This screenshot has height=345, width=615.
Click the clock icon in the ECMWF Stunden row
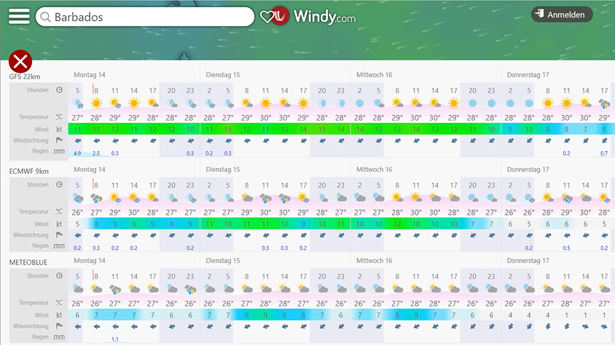pyautogui.click(x=59, y=185)
